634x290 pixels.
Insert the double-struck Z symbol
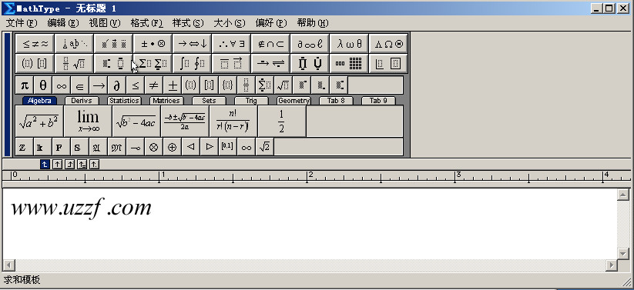click(25, 147)
